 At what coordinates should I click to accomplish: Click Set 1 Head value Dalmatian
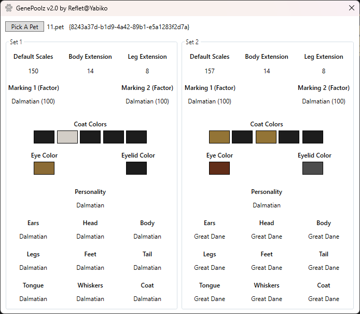pos(90,237)
